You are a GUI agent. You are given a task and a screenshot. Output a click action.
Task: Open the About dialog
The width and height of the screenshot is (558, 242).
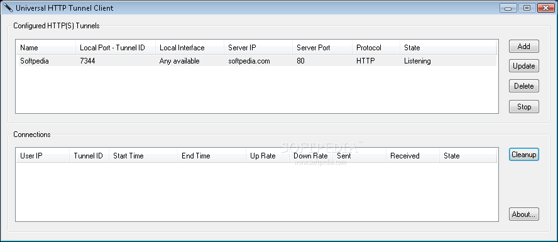click(x=524, y=214)
